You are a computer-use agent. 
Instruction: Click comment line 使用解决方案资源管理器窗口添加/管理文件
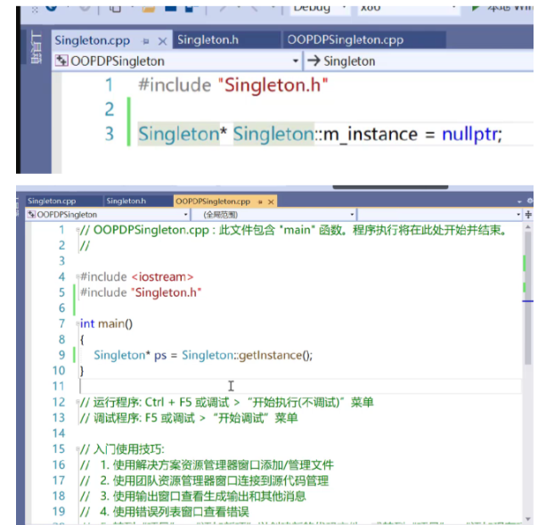(207, 465)
